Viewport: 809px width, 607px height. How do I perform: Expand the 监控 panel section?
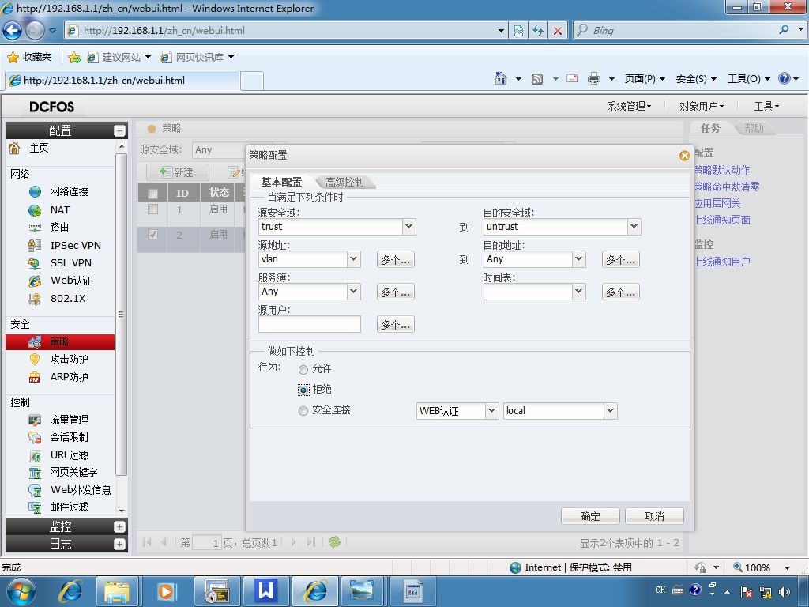pyautogui.click(x=119, y=526)
